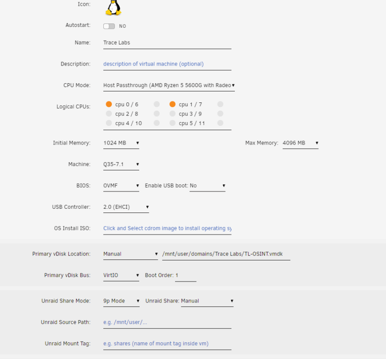Click the Name field with Trace Labs

167,43
